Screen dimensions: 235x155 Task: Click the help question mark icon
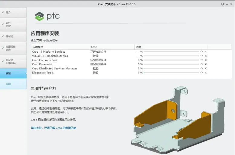[x=223, y=4]
